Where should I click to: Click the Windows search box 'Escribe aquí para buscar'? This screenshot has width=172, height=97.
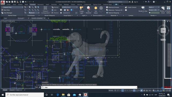tap(24, 95)
